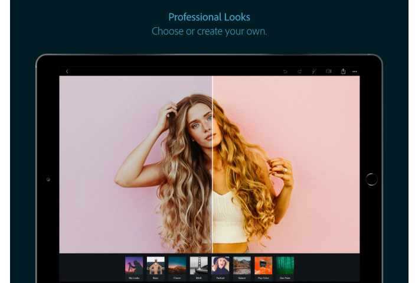This screenshot has height=283, width=415.
Task: Click the redo icon
Action: click(x=300, y=71)
